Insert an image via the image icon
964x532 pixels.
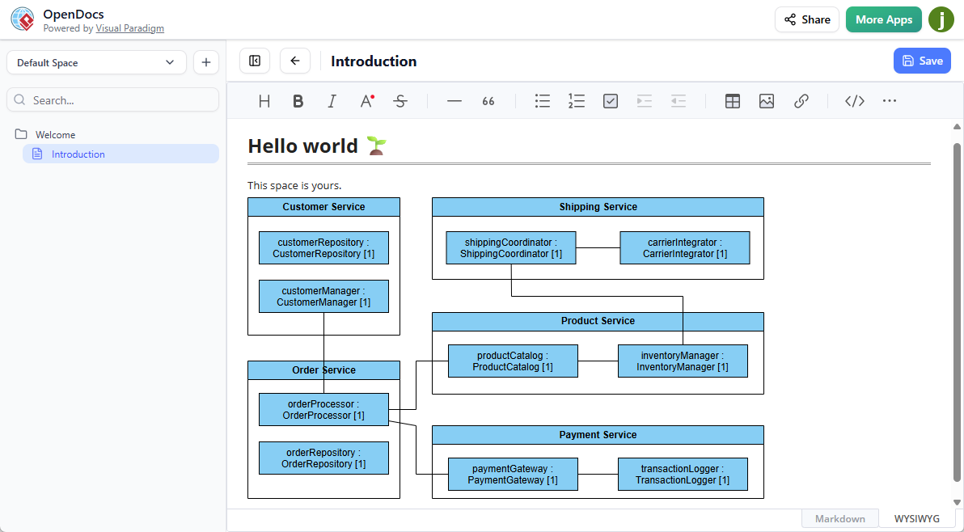click(x=766, y=100)
